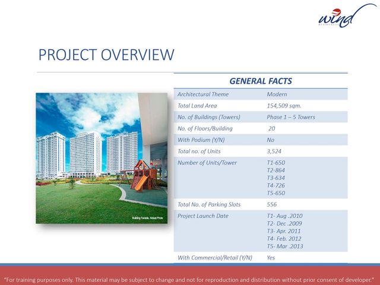This screenshot has height=285, width=380.
Task: Click the GENERAL FACTS heading
Action: pyautogui.click(x=261, y=81)
